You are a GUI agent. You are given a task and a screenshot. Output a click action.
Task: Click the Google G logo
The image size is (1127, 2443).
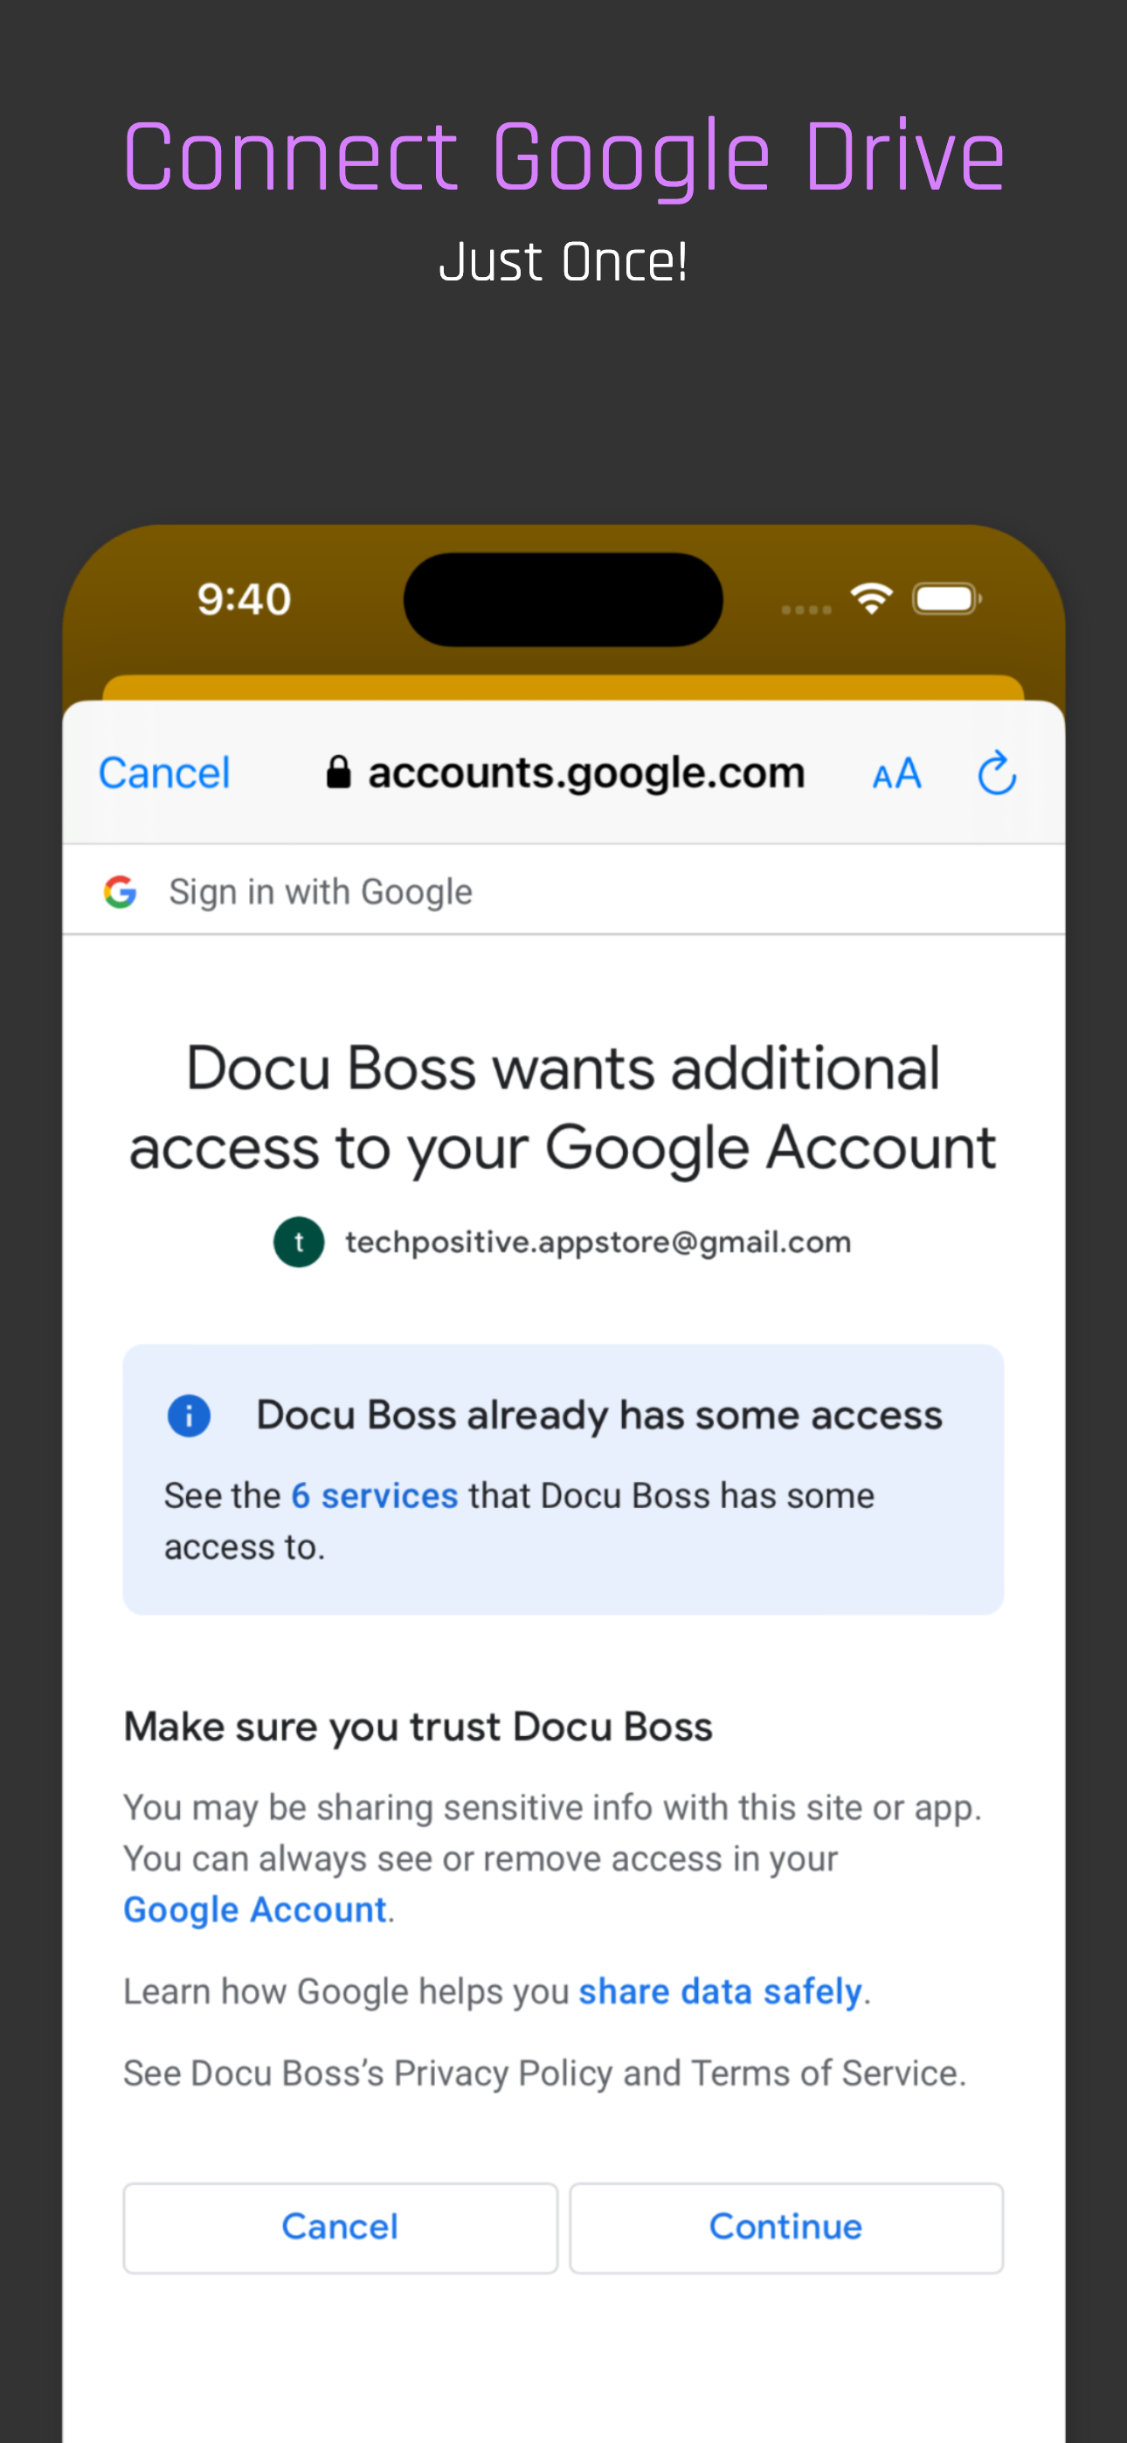point(121,891)
